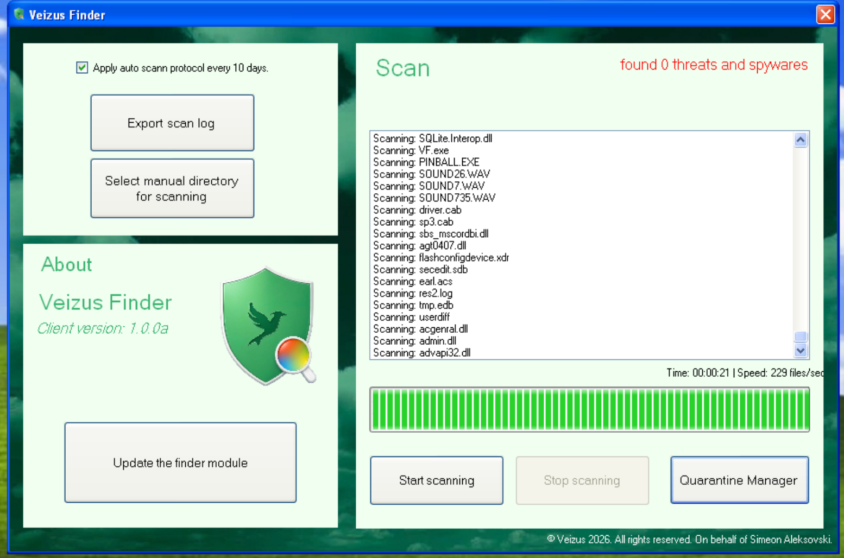Click the Time and Speed status text
The height and width of the screenshot is (558, 844).
pyautogui.click(x=745, y=373)
